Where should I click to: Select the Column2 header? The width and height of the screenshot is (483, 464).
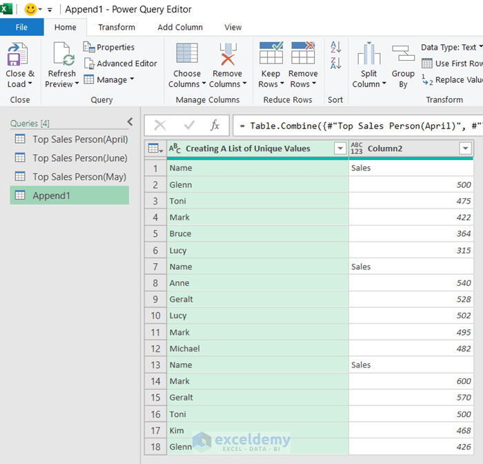click(x=385, y=148)
